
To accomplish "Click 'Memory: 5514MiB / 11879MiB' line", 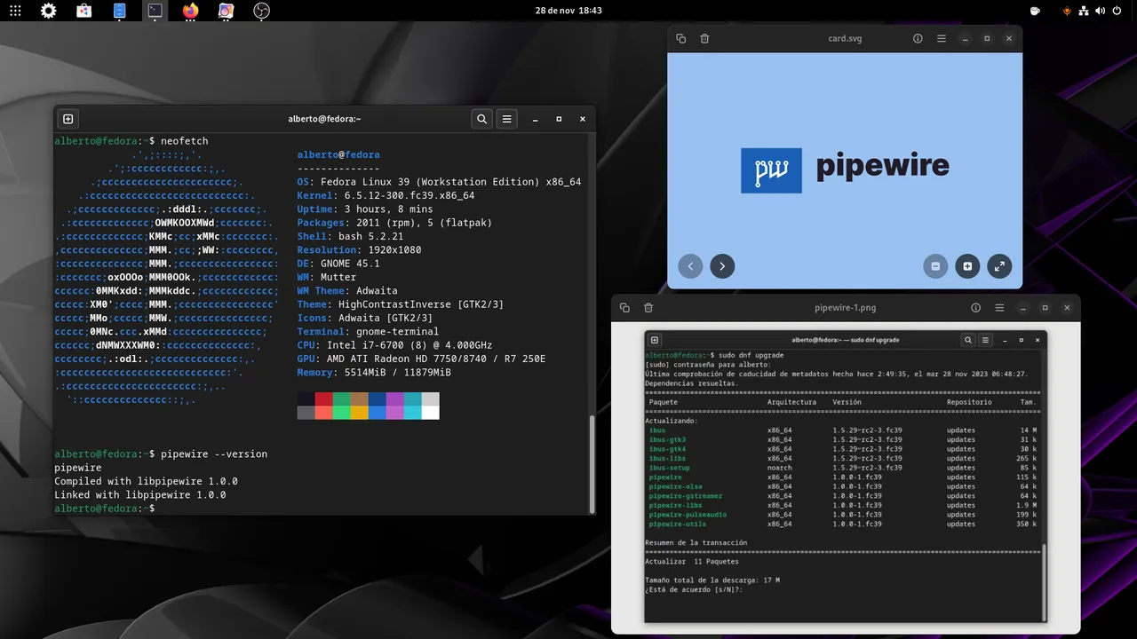I will coord(374,373).
